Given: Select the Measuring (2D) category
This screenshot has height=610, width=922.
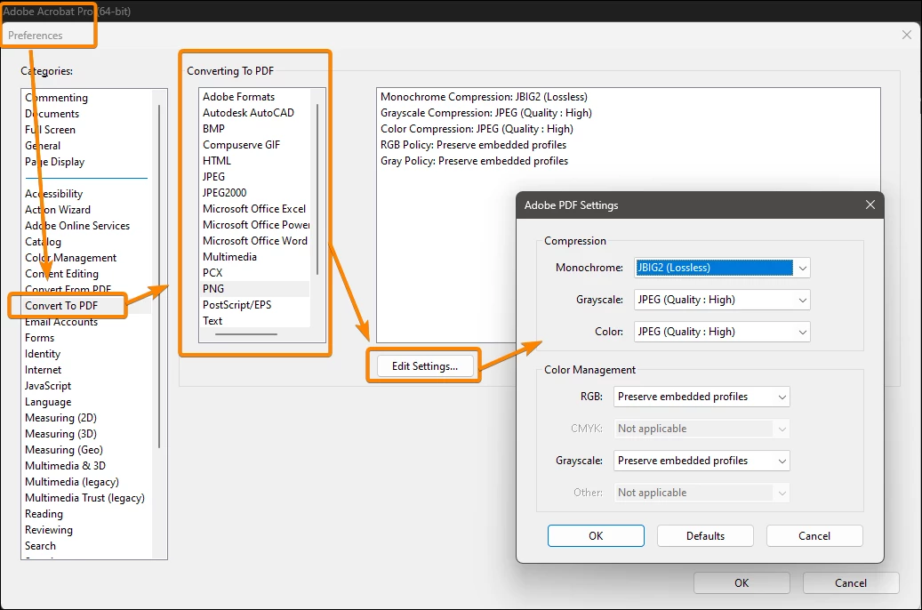Looking at the screenshot, I should [x=60, y=418].
